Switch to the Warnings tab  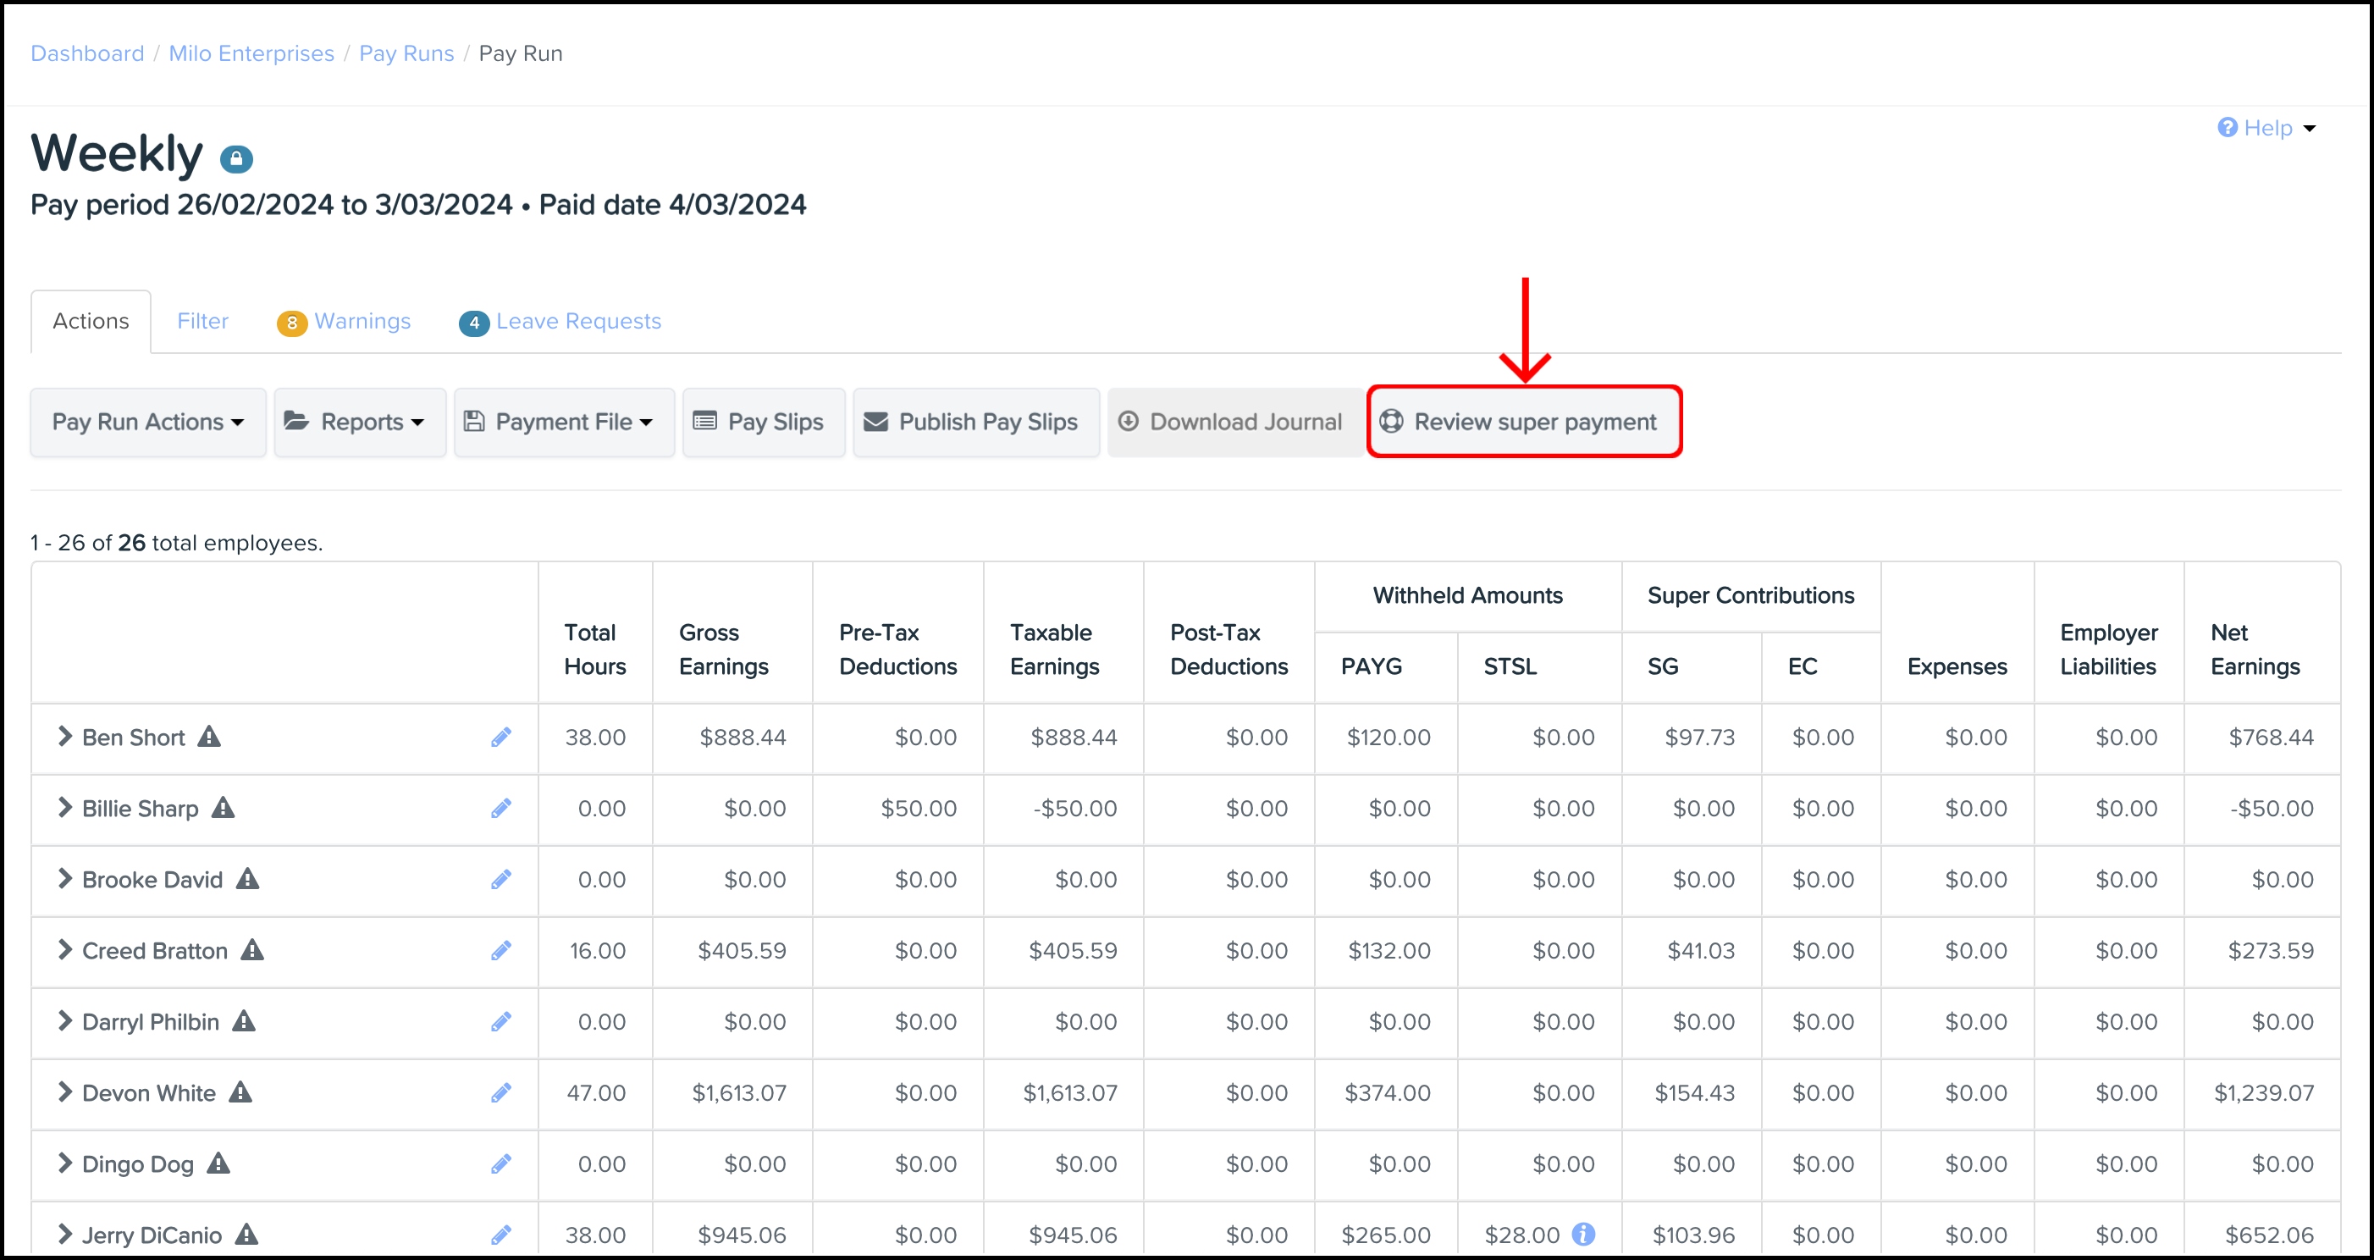[344, 322]
